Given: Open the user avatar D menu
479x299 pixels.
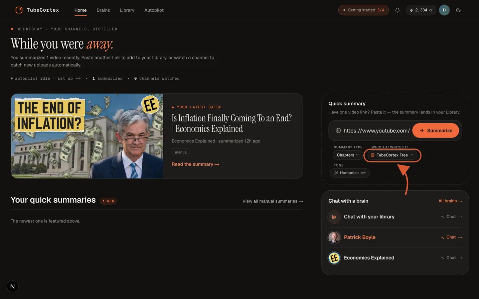Looking at the screenshot, I should (444, 10).
